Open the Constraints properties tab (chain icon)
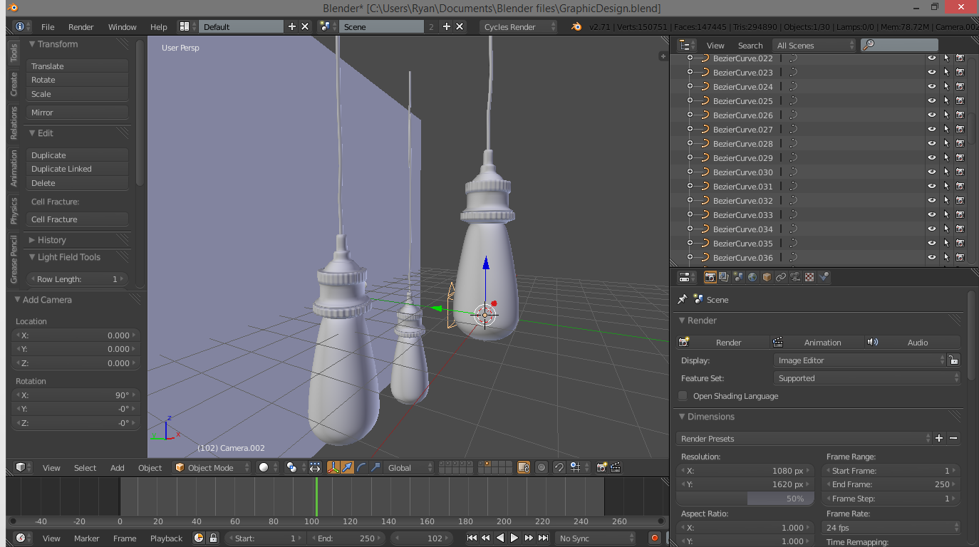979x547 pixels. click(781, 277)
